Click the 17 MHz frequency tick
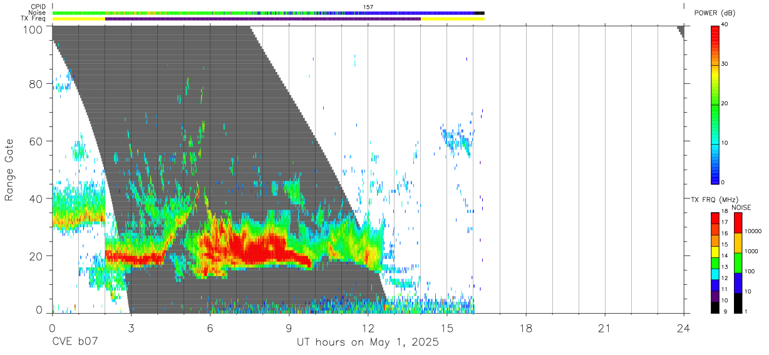 (725, 224)
